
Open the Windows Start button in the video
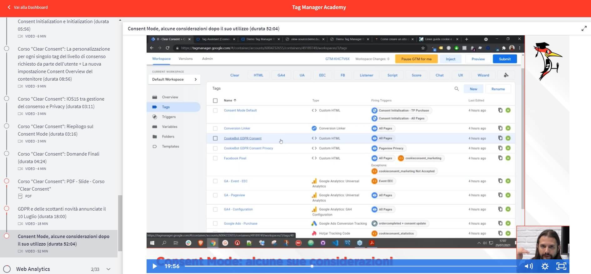click(152, 243)
